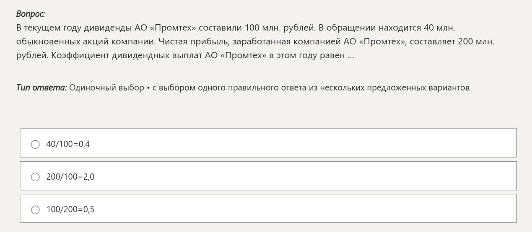Click empty area inside first answer box

pyautogui.click(x=302, y=143)
